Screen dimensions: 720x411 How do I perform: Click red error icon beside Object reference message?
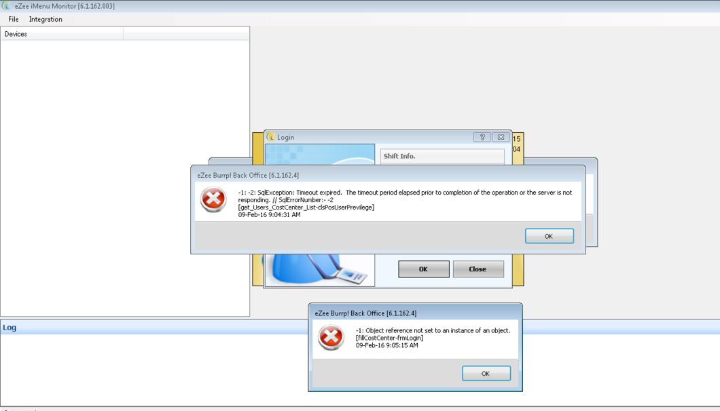[331, 337]
